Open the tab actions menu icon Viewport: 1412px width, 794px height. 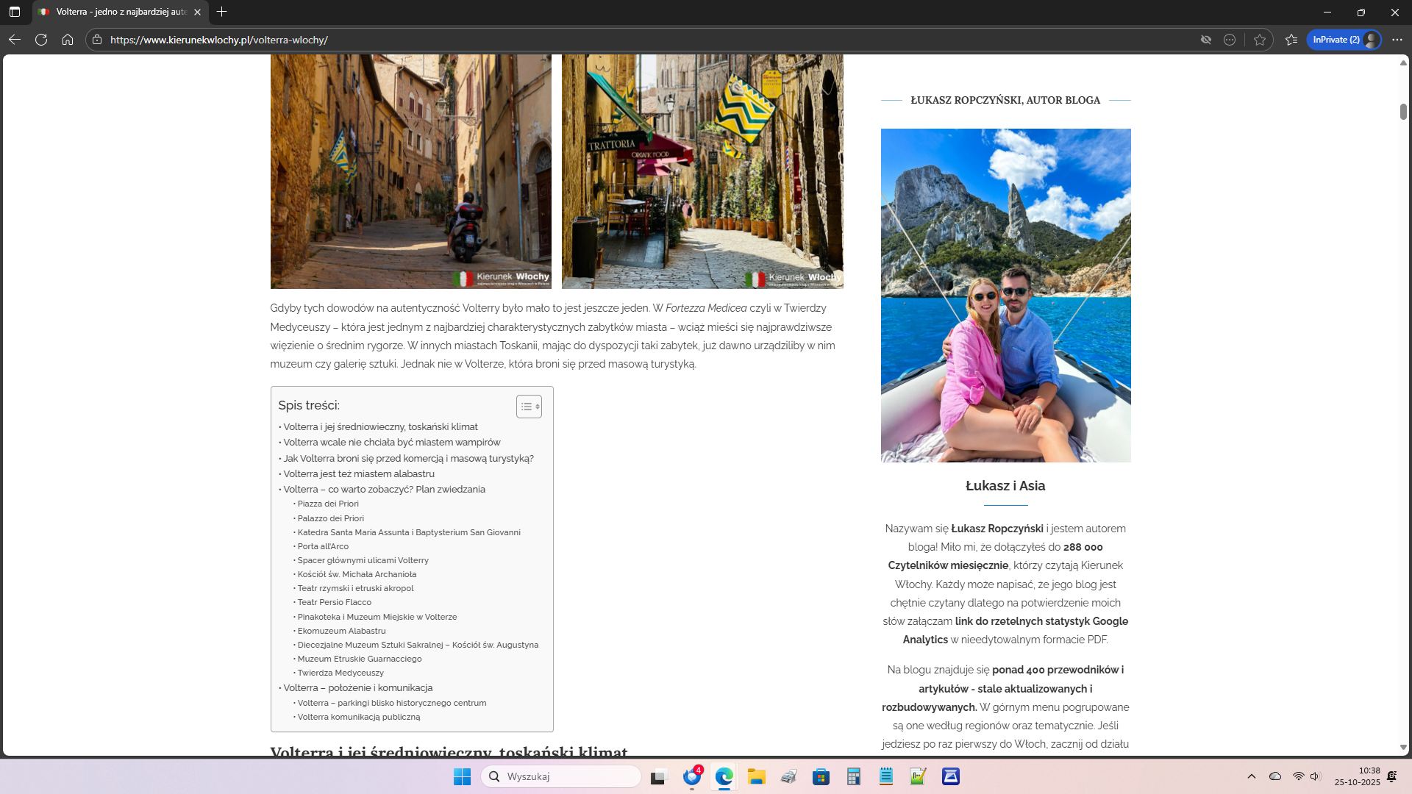coord(15,12)
